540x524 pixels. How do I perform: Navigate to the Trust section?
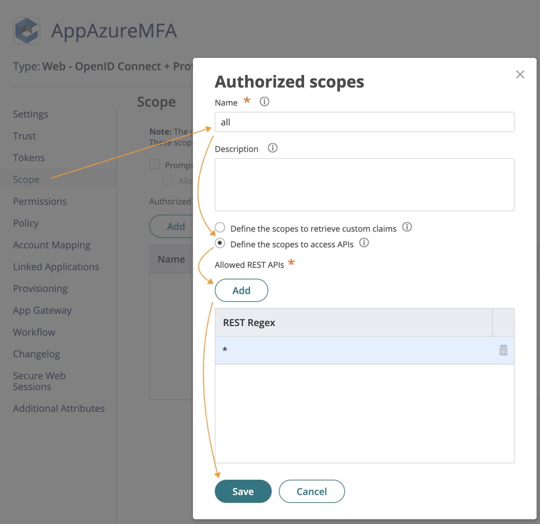(24, 136)
